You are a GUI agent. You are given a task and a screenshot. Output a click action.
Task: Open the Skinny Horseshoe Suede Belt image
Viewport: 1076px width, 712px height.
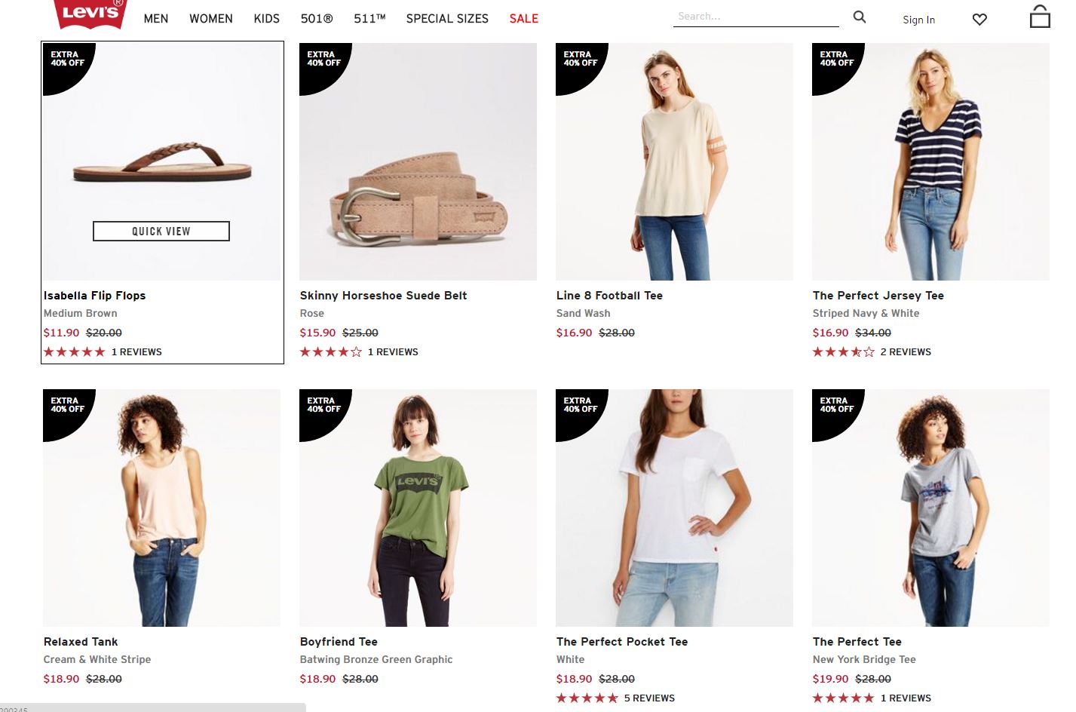click(x=418, y=161)
